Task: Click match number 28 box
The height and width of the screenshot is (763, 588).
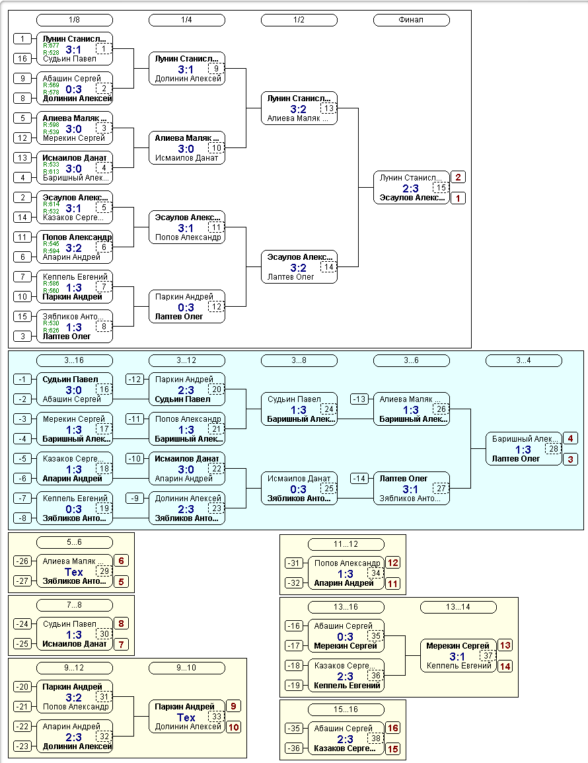Action: (554, 449)
